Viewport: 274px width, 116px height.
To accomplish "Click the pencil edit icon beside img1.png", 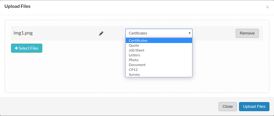I will [101, 33].
